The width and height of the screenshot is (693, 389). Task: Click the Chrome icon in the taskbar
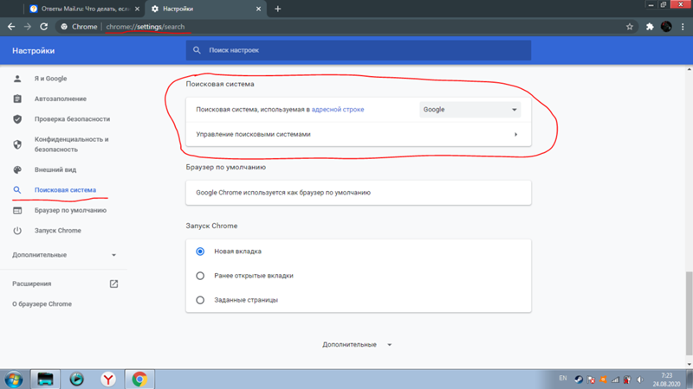tap(139, 379)
